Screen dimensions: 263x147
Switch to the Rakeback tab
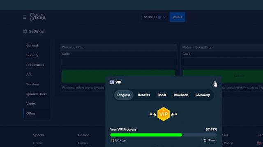click(181, 95)
